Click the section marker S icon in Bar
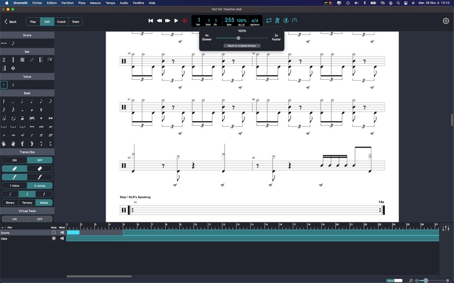 coord(22,60)
